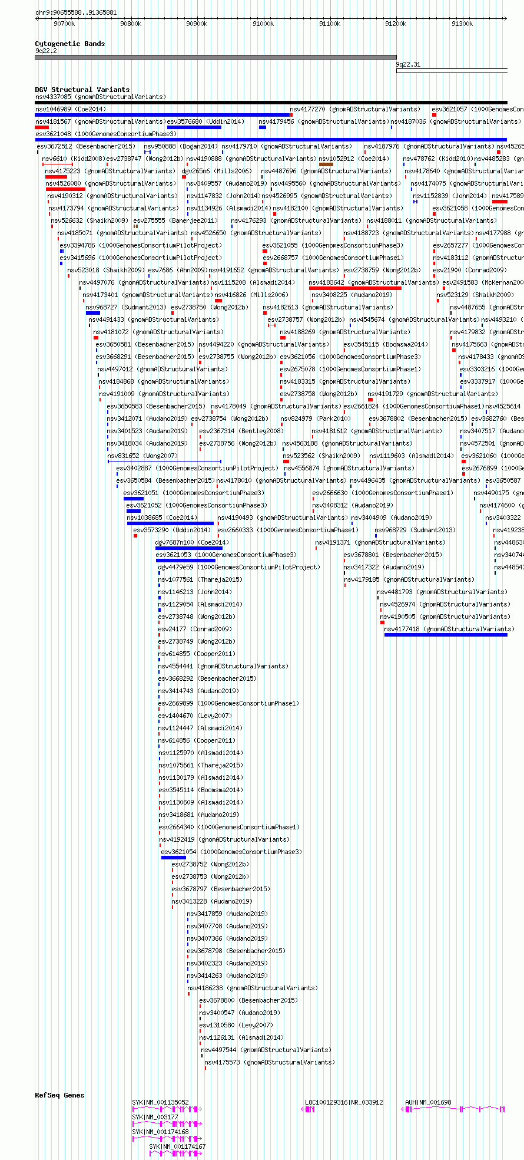This screenshot has width=524, height=1160.
Task: Click nsv4177270 gnomAD variant label
Action: (x=355, y=109)
